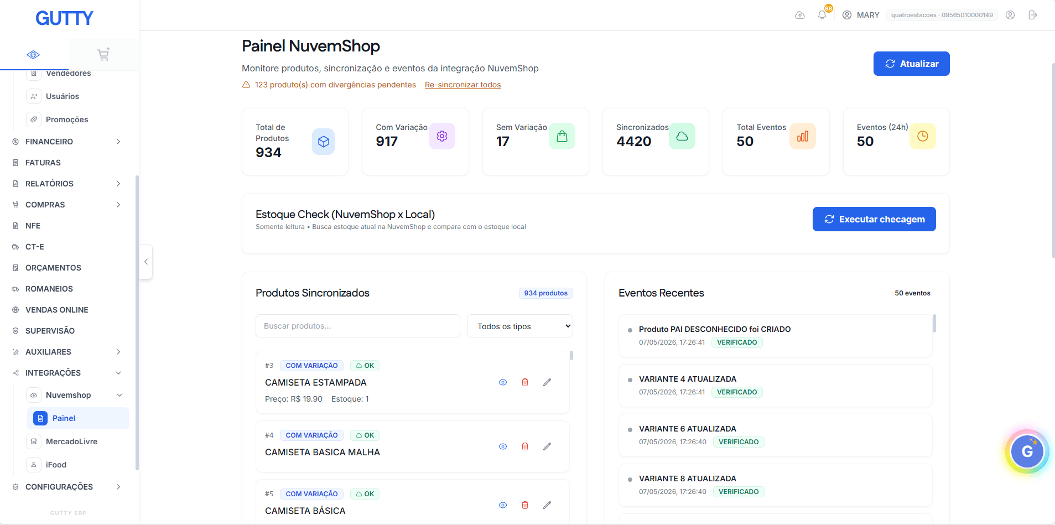The image size is (1055, 525).
Task: View CAMISETA ESTAMPADA details with eye icon
Action: (503, 382)
